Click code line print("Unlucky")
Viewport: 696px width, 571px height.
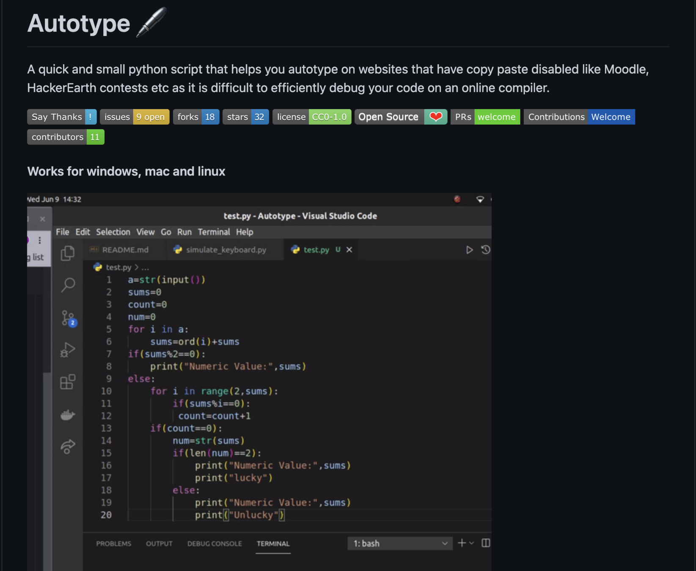[240, 515]
